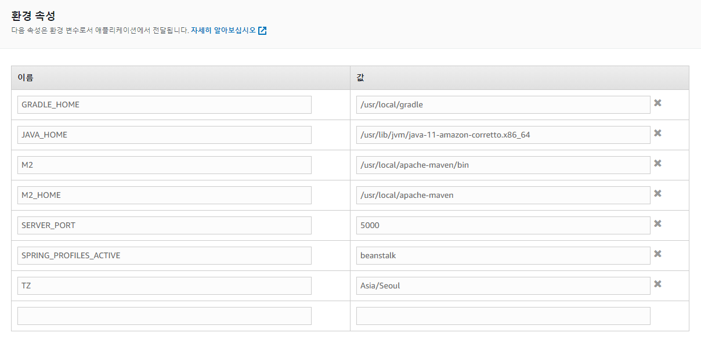701x347 pixels.
Task: Click the empty value field in last row
Action: (503, 316)
